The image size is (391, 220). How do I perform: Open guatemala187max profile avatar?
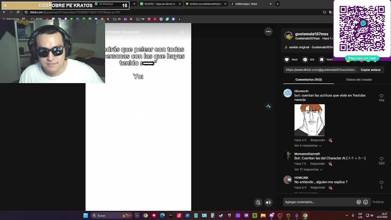pos(288,36)
